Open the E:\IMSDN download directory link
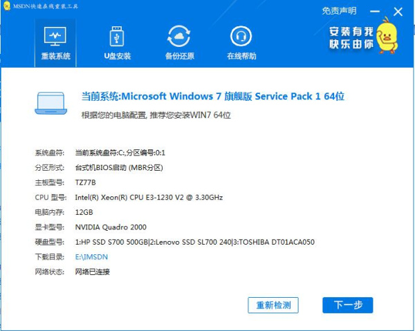The height and width of the screenshot is (331, 415). point(91,257)
